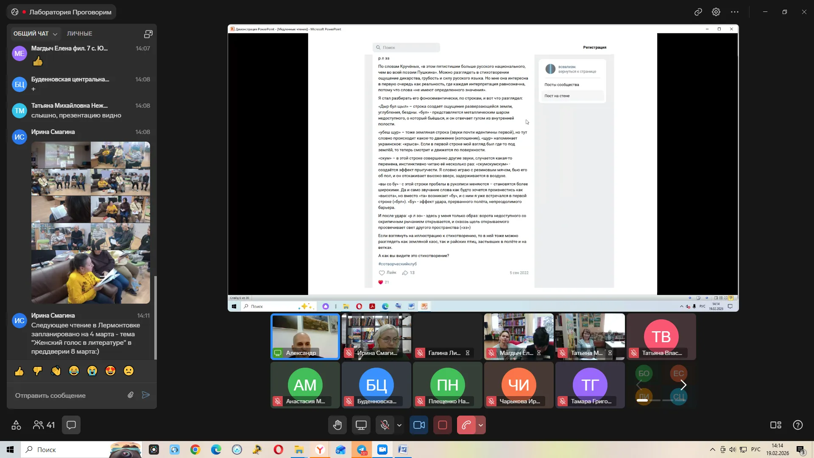Expand the ОБЩИЙ ЧАТ chevron dropdown

point(55,34)
